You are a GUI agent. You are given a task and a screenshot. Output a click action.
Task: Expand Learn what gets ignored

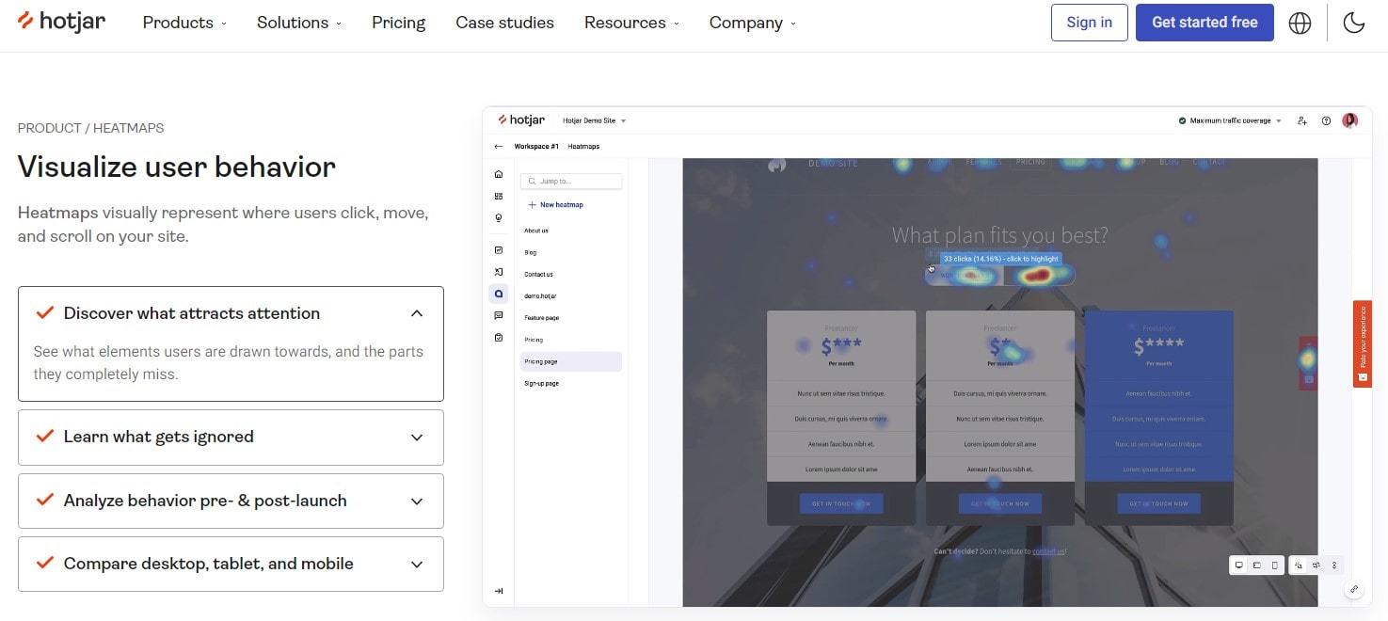[231, 437]
